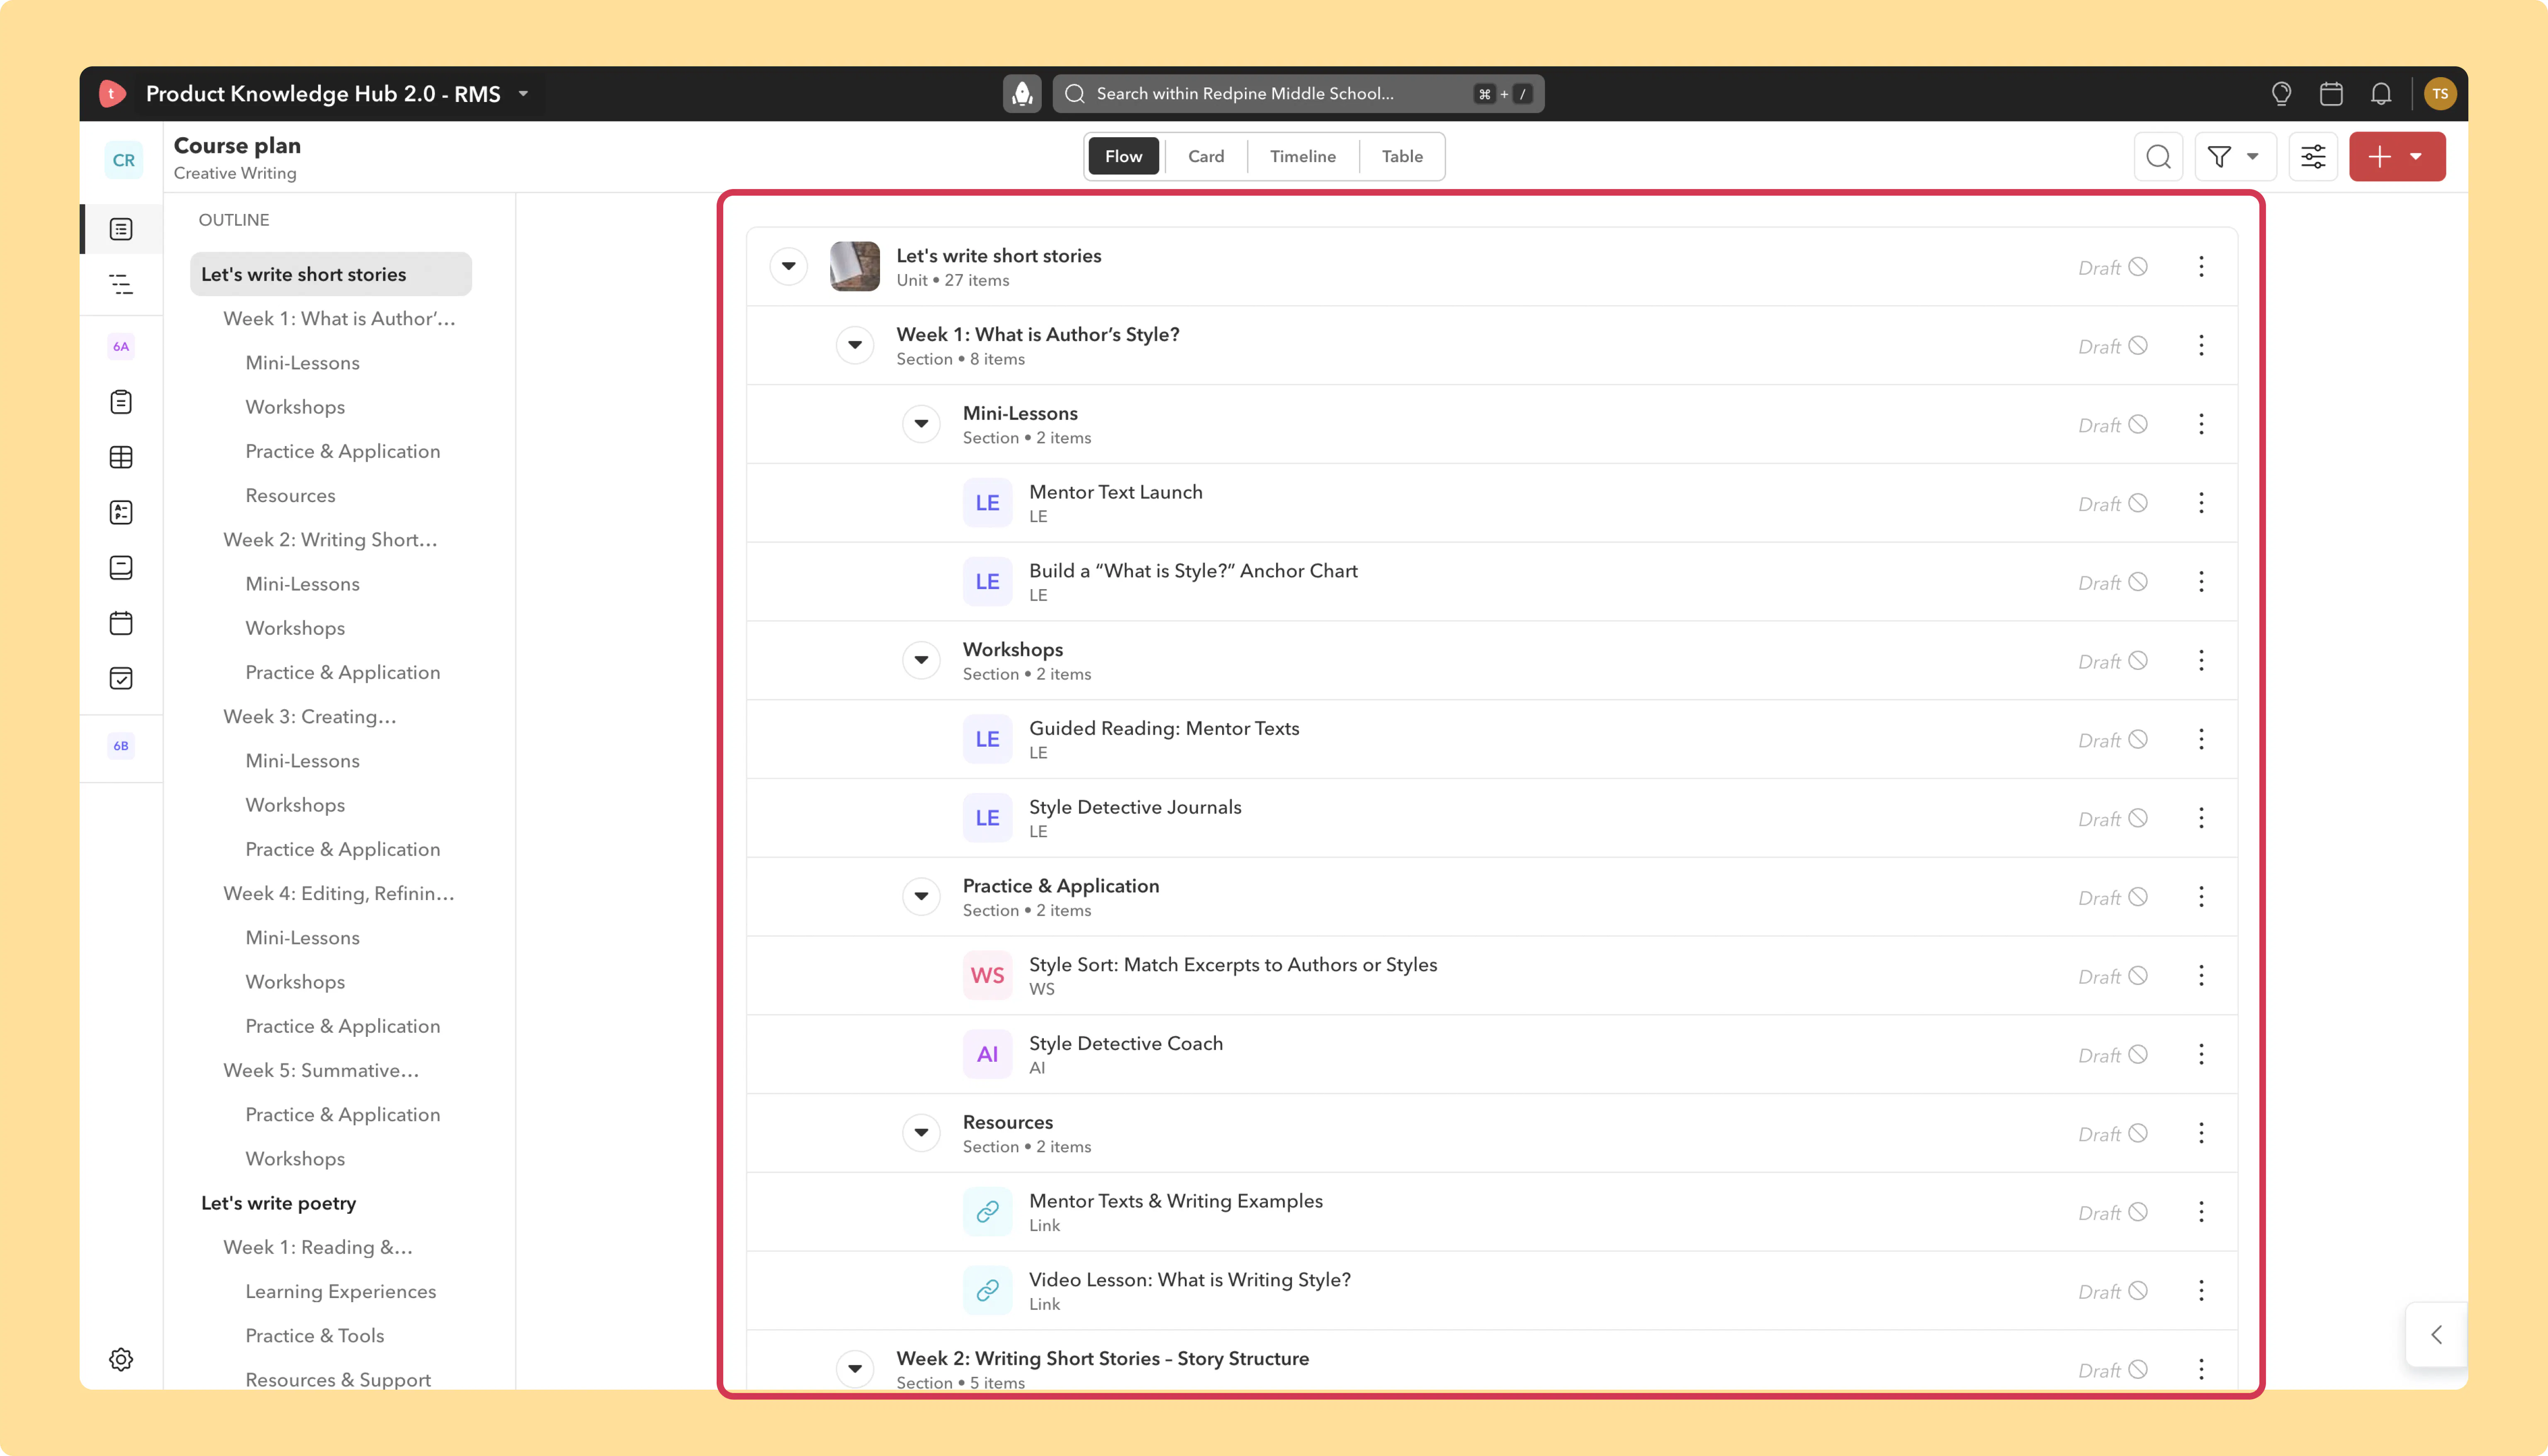Open more options for Let's write short stories

2201,267
